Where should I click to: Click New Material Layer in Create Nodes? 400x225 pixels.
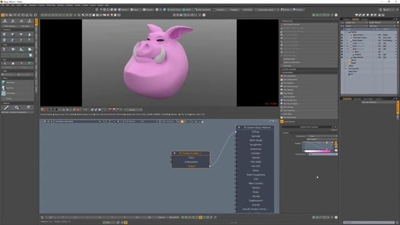pos(309,86)
